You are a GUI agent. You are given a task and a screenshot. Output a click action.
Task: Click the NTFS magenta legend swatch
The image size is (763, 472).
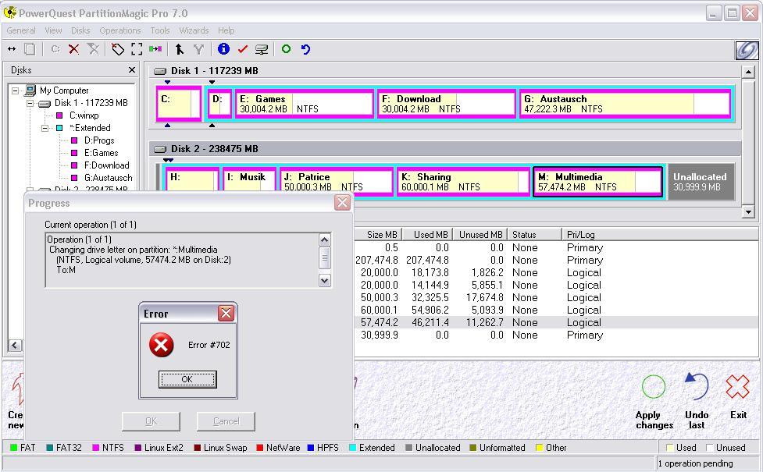pyautogui.click(x=95, y=448)
